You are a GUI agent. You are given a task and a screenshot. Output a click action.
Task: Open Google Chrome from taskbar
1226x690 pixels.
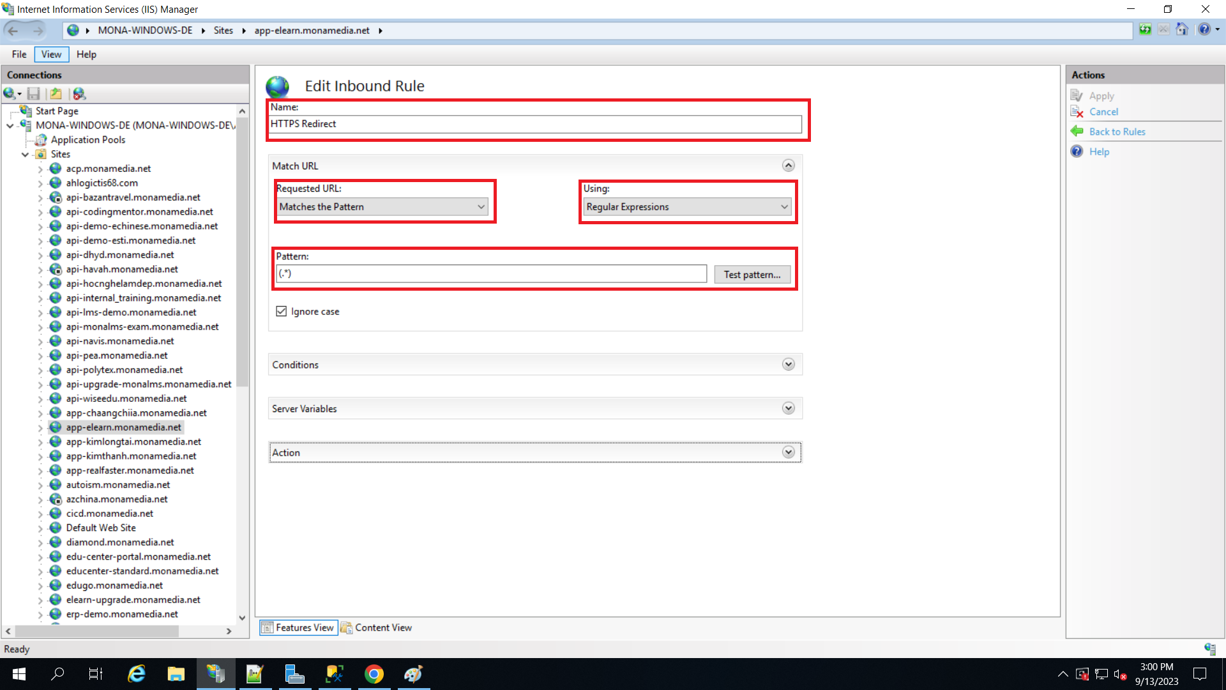click(x=374, y=674)
